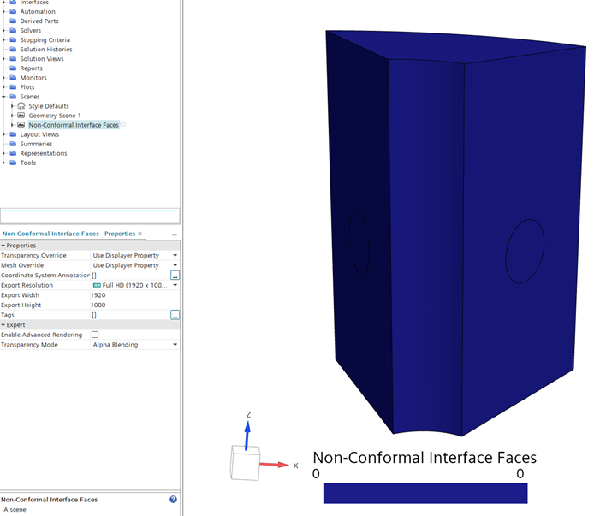The image size is (600, 516).
Task: Click the Non-Conformal Interface Faces scene icon
Action: click(x=21, y=125)
